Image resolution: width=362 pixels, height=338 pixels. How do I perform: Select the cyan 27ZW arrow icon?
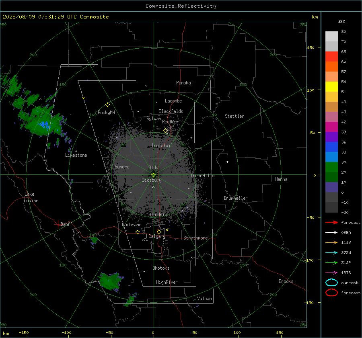[331, 253]
